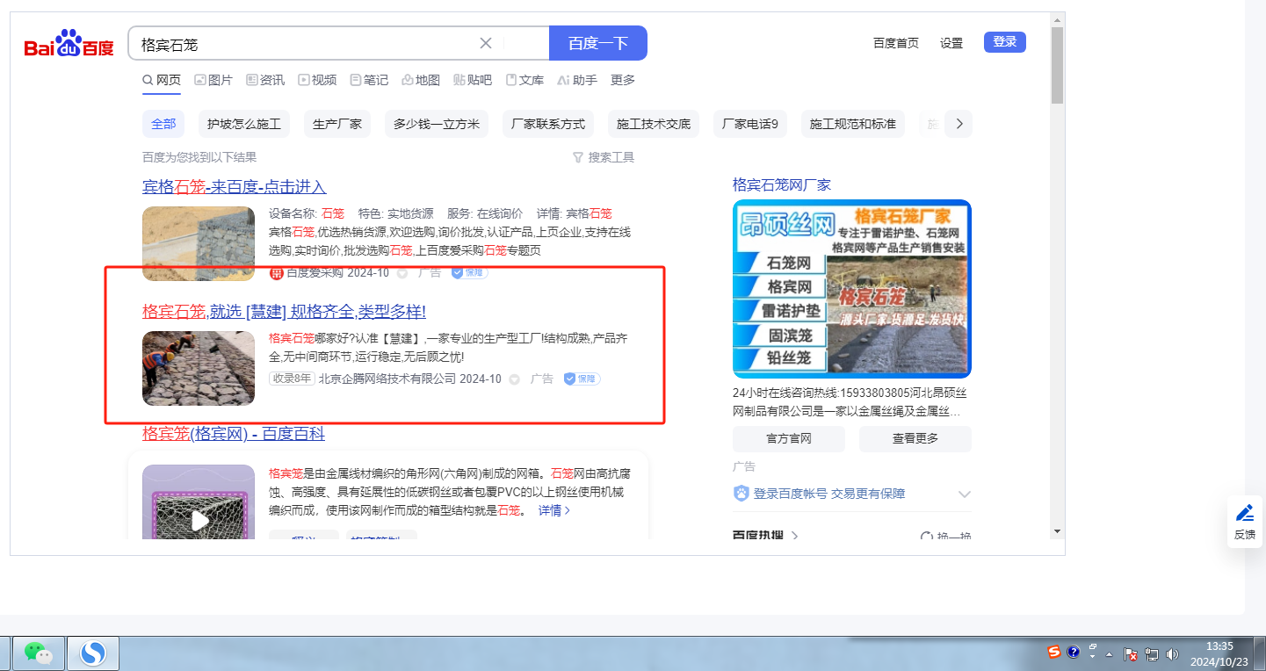Viewport: 1266px width, 671px height.
Task: Click the 百度一下 search button
Action: 598,43
